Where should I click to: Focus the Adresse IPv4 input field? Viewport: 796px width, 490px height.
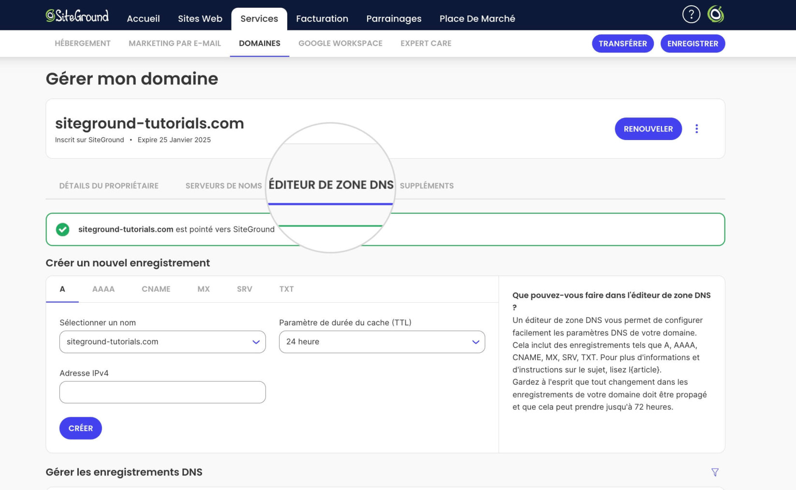(x=162, y=392)
